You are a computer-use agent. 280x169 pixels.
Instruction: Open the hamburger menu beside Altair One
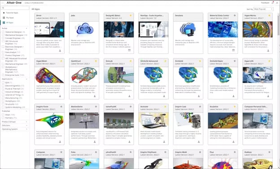(3, 3)
